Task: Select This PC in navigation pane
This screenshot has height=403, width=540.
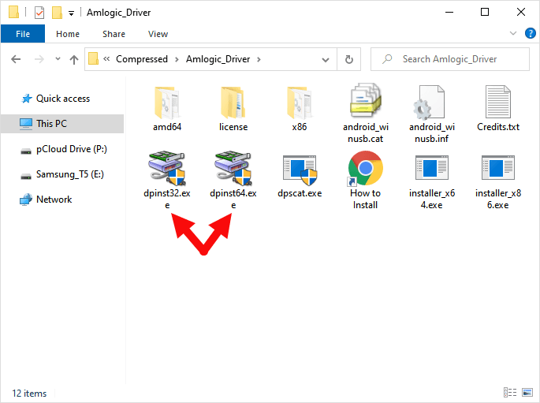Action: pyautogui.click(x=62, y=124)
